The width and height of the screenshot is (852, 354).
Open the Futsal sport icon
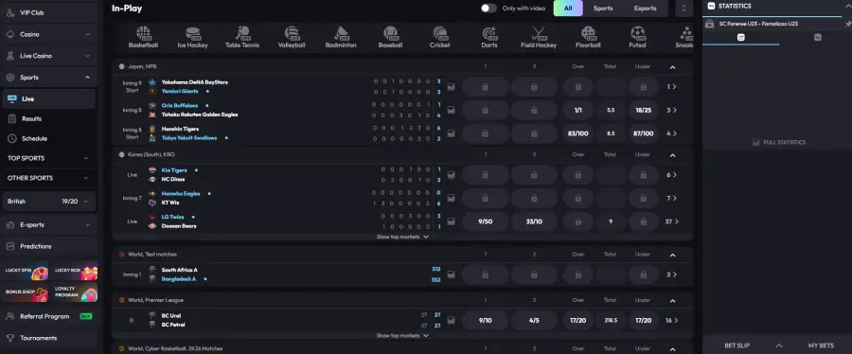pyautogui.click(x=637, y=37)
